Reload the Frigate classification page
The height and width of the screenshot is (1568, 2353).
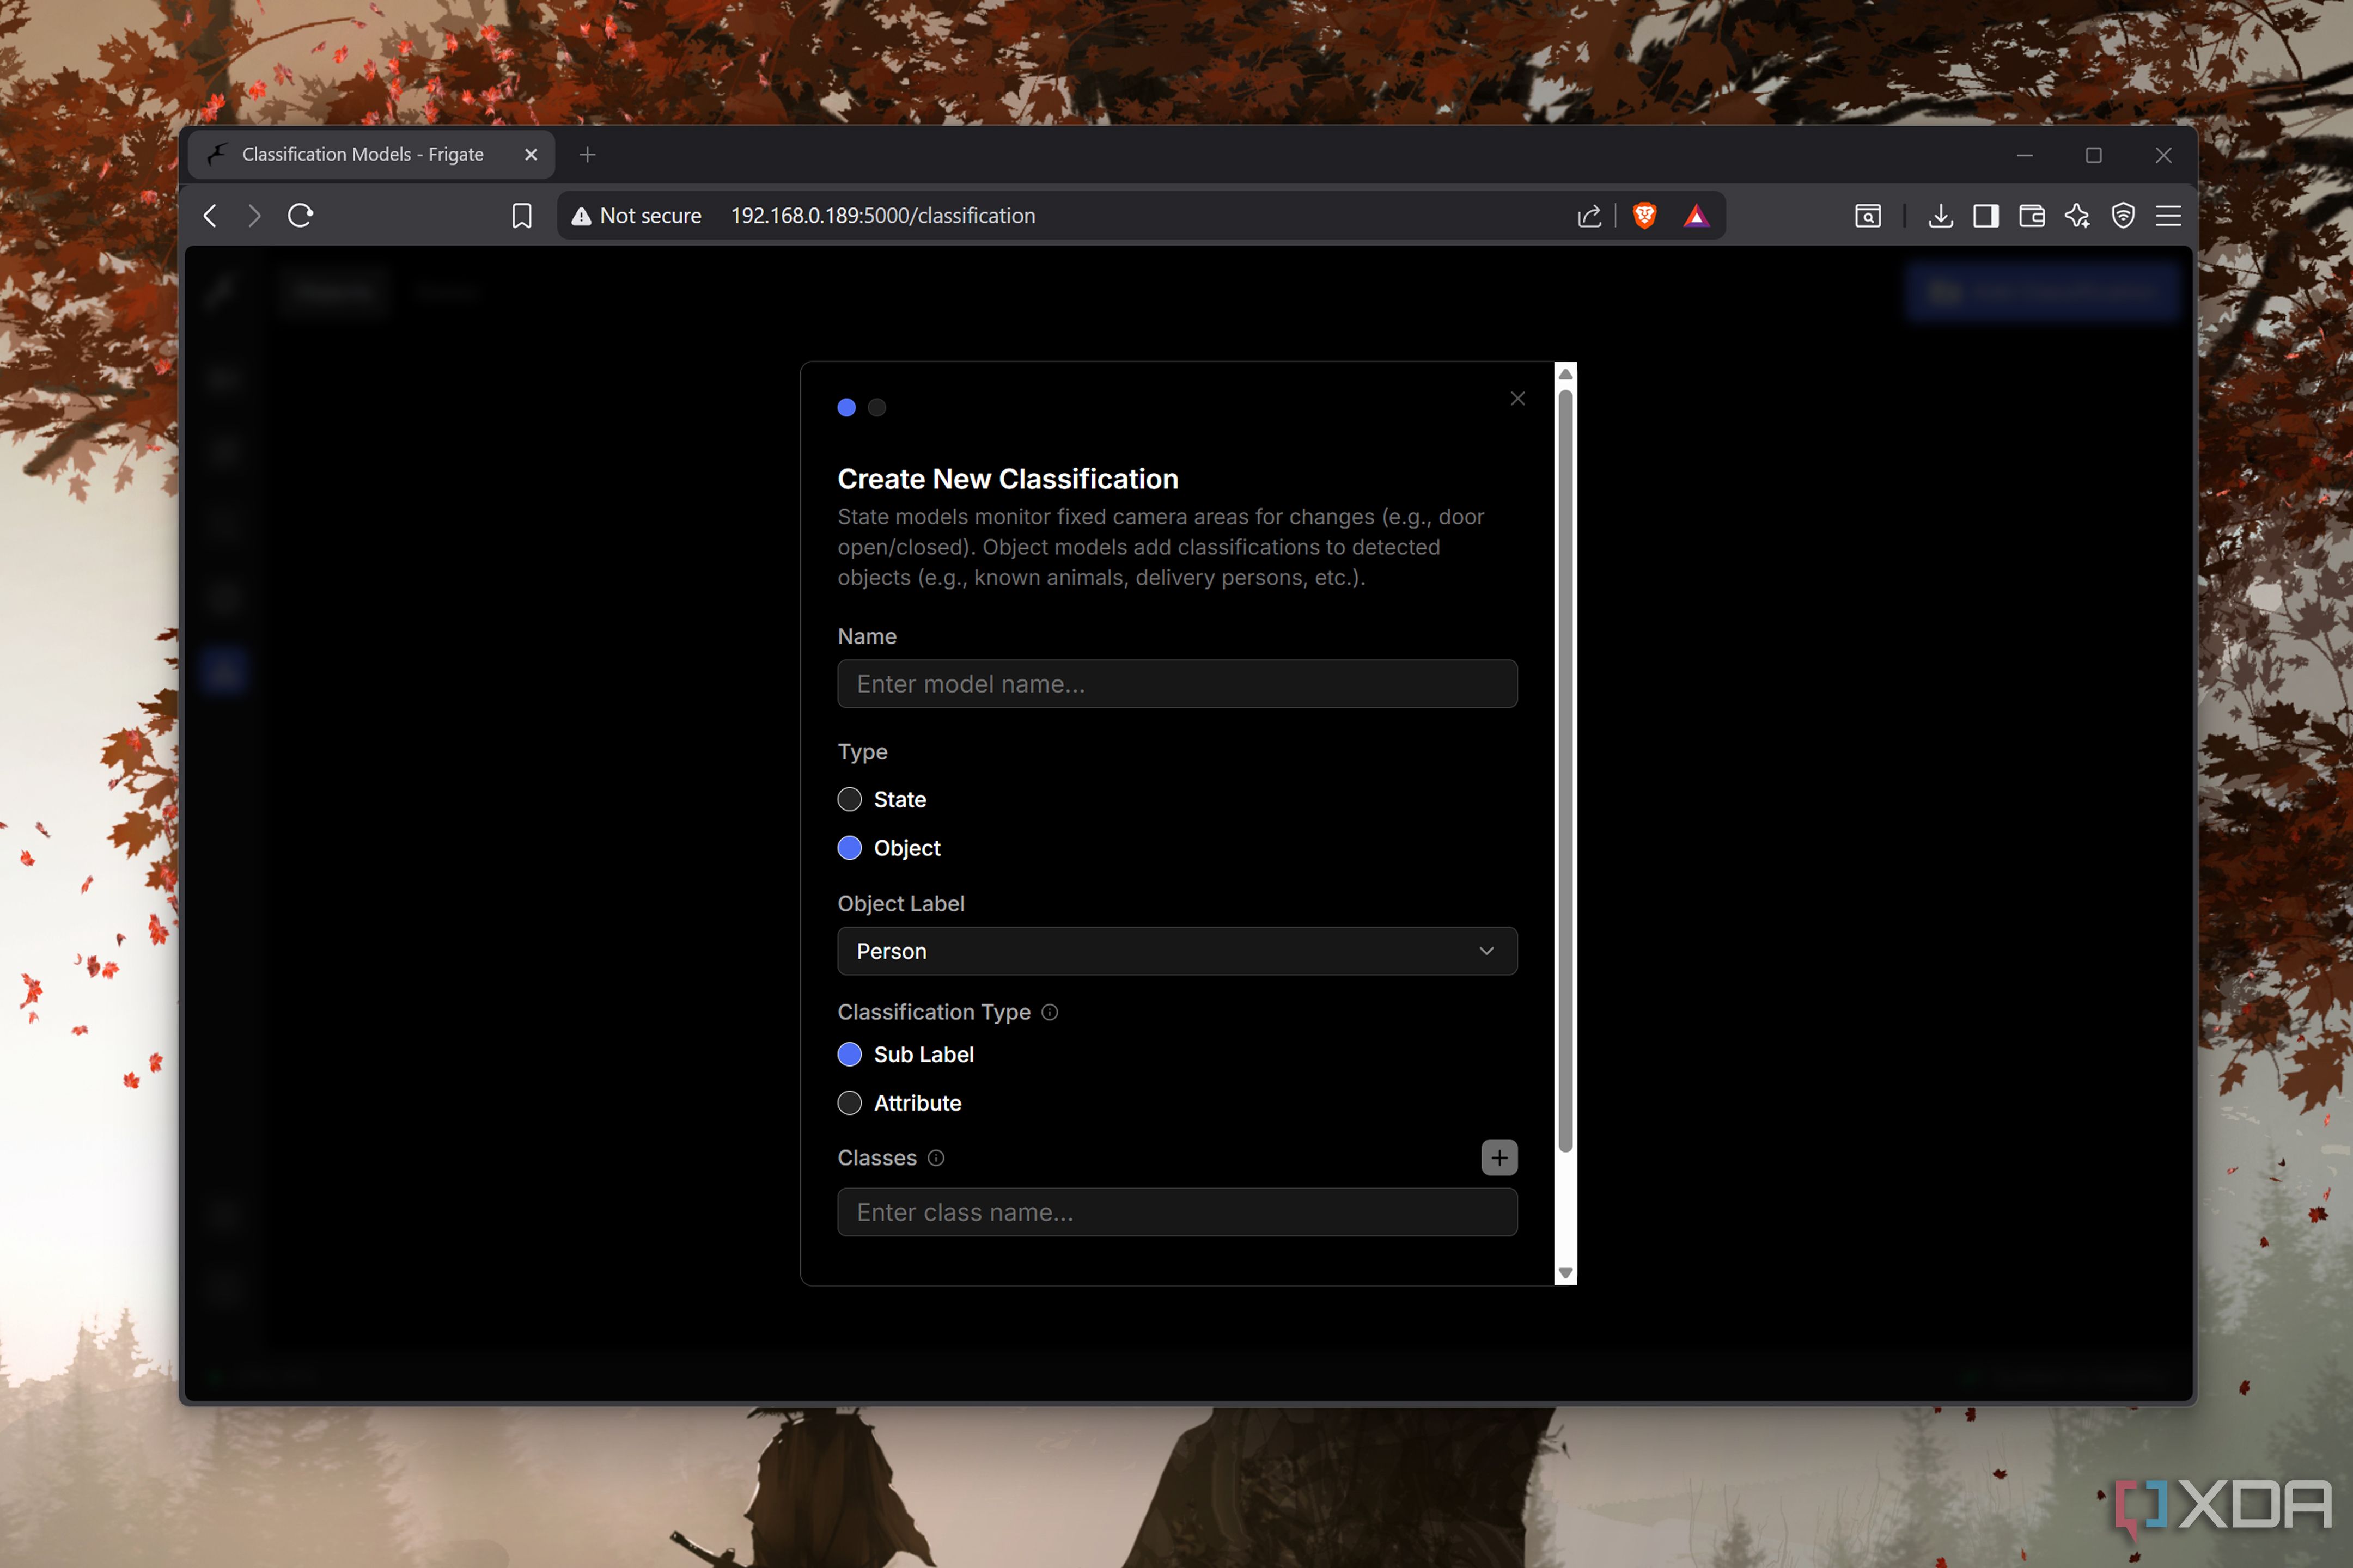[300, 215]
